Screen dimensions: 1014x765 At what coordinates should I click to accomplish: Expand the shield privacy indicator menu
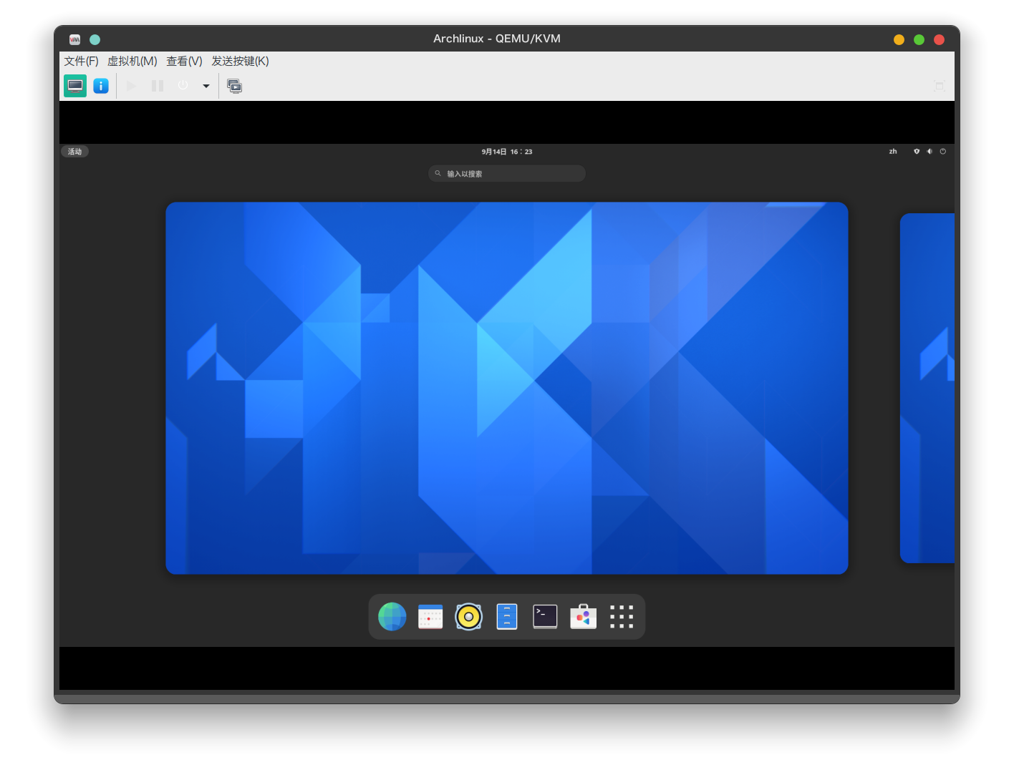(x=917, y=151)
